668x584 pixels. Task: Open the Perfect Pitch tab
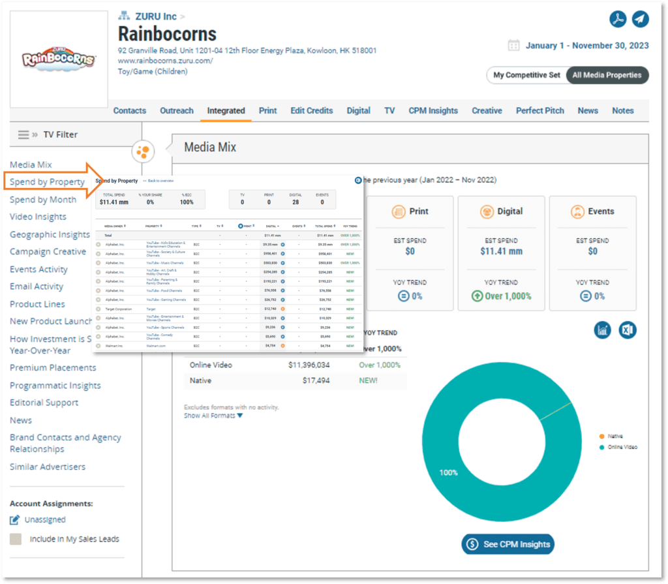point(539,111)
